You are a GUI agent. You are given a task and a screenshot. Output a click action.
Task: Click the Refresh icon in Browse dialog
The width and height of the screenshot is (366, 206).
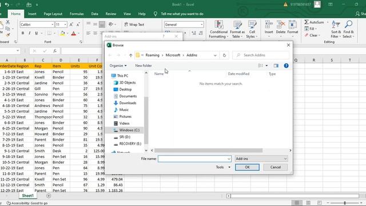click(224, 56)
